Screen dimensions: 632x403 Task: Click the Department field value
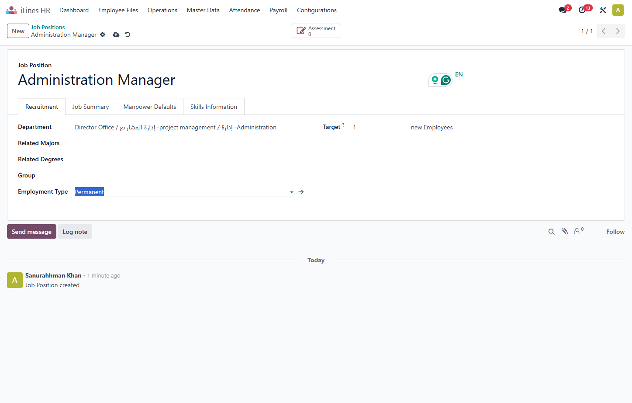176,127
